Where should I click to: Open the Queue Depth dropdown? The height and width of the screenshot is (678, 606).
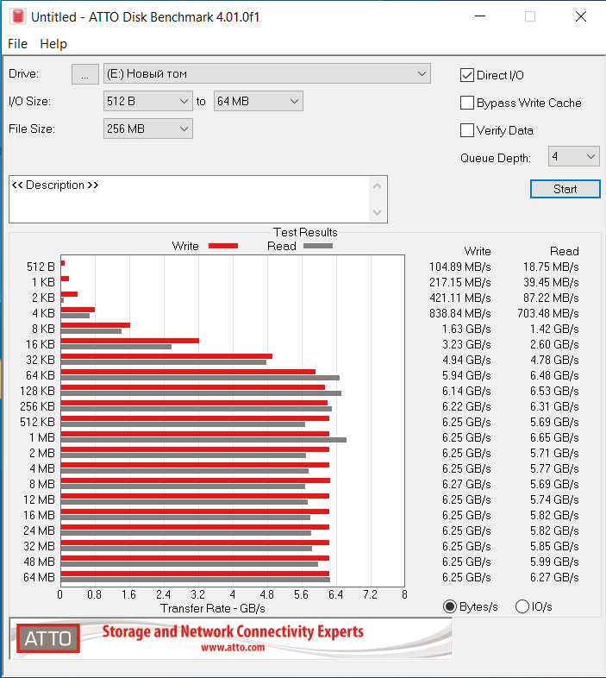(x=573, y=156)
